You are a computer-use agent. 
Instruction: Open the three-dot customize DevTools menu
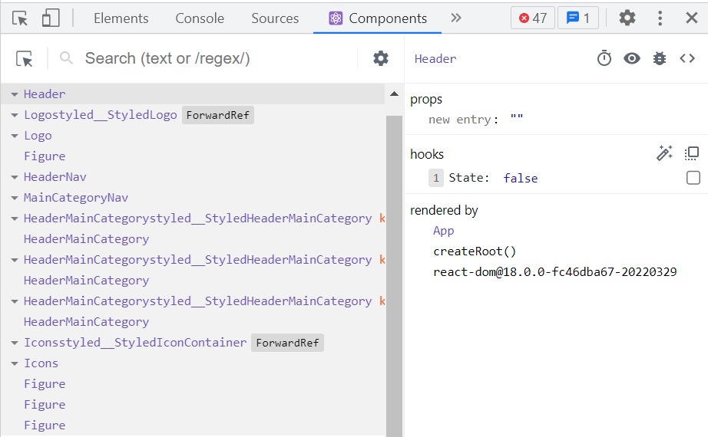[x=660, y=18]
